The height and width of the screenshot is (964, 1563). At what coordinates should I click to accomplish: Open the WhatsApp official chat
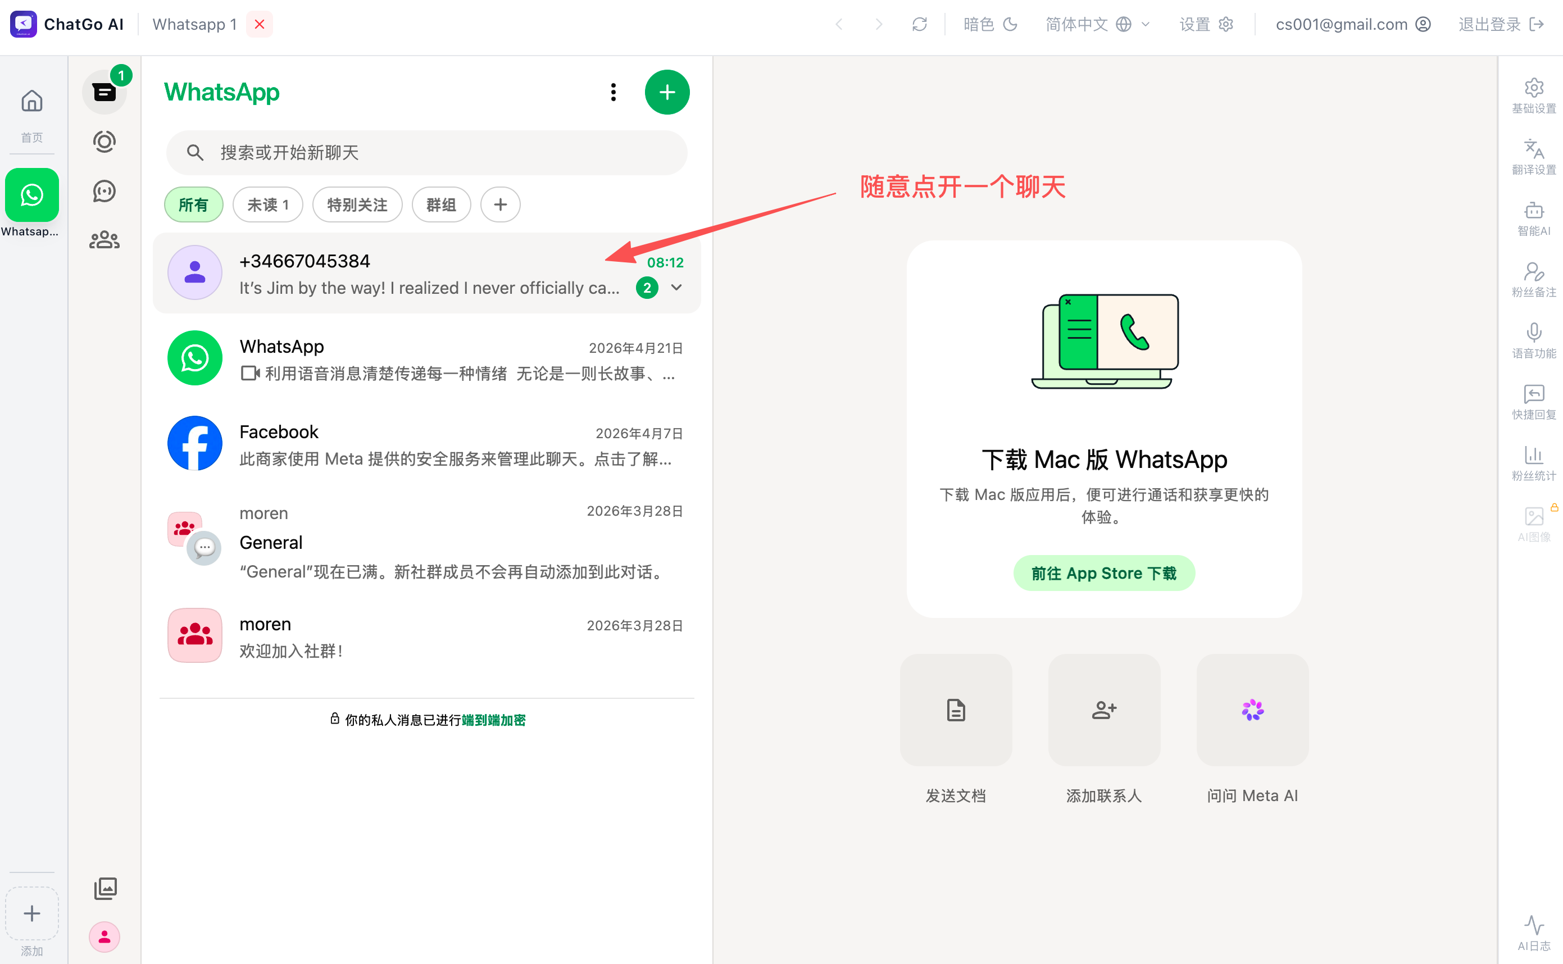point(427,358)
